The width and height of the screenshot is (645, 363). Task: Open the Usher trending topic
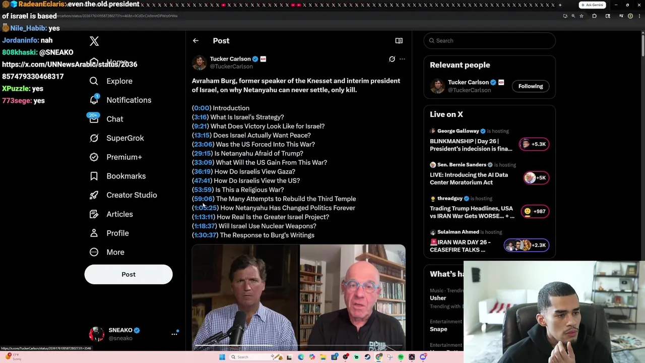438,298
